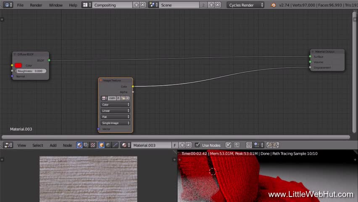358x202 pixels.
Task: Click the Compositing layout name field
Action: [112, 5]
